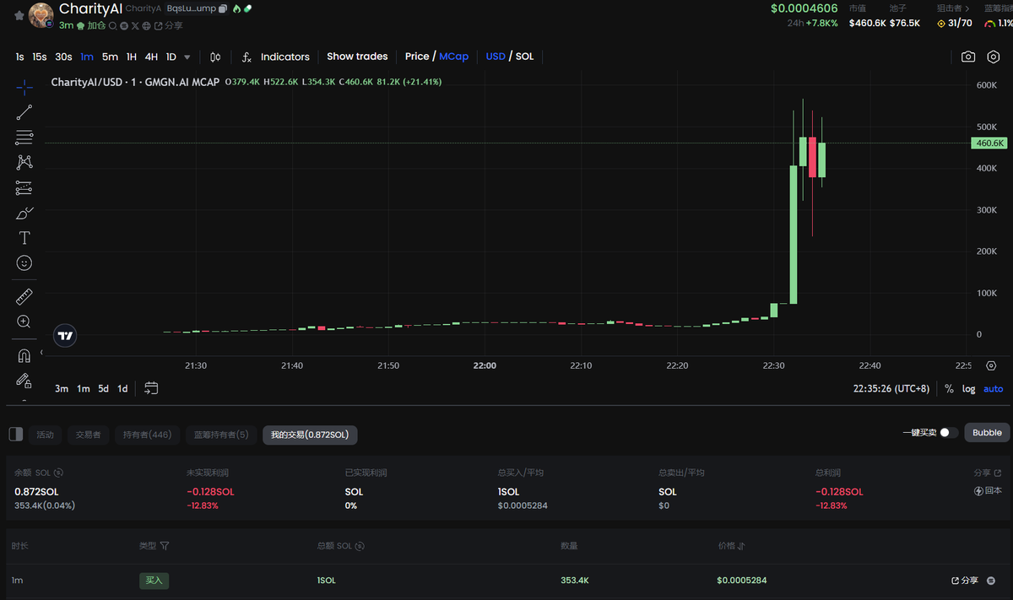Screen dimensions: 1013x600
Task: Open the price scale settings gear
Action: 991,365
